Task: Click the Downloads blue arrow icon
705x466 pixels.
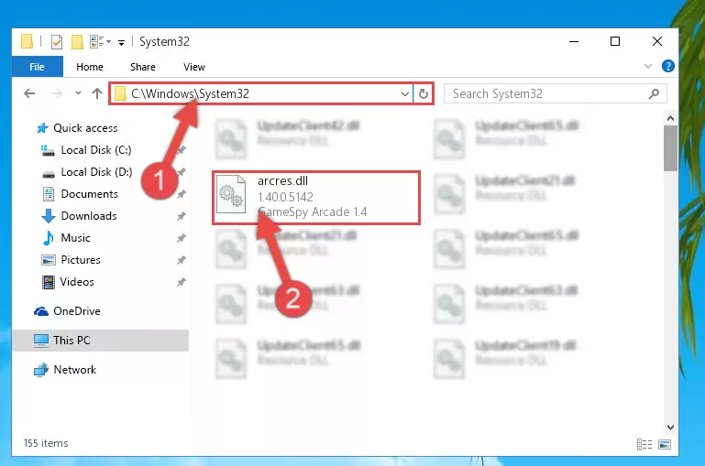Action: click(x=48, y=216)
